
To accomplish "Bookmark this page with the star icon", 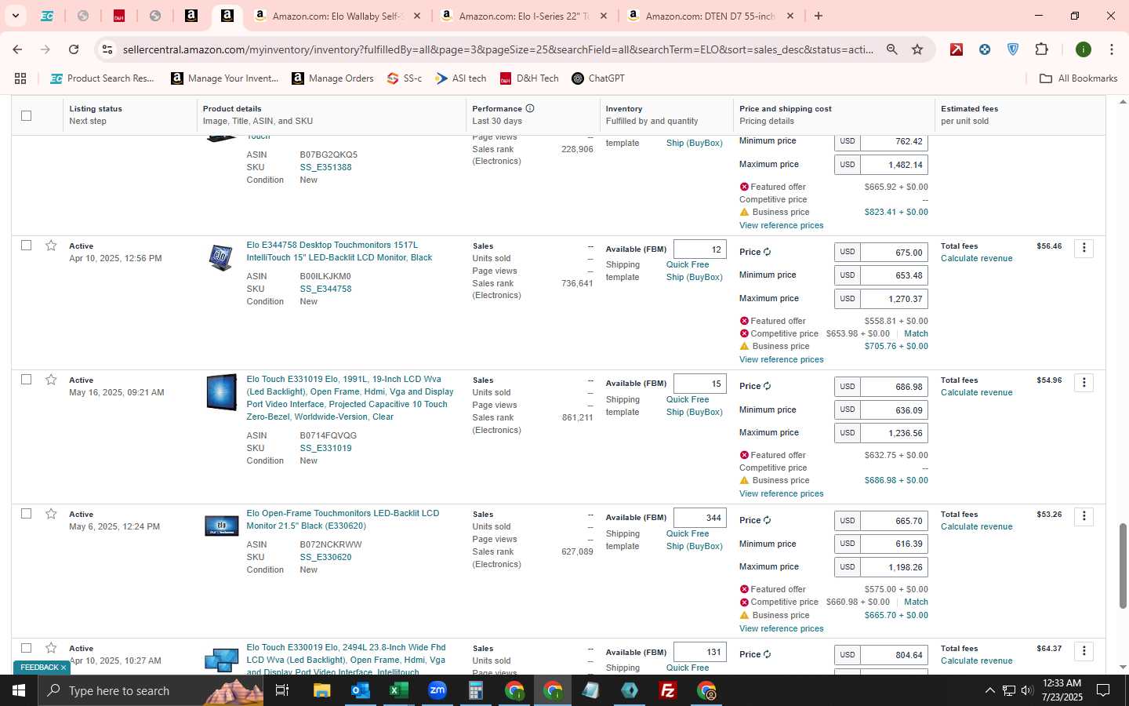I will [917, 49].
